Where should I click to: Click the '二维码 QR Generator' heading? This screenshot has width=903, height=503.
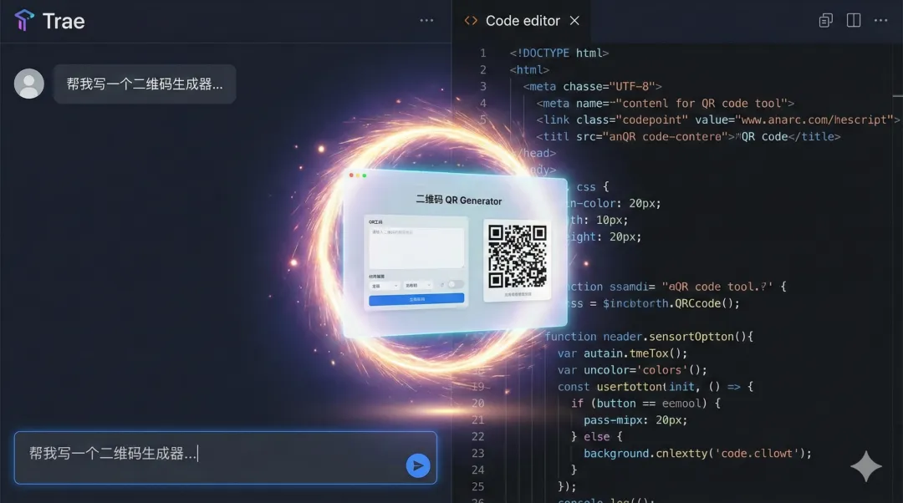click(x=459, y=201)
